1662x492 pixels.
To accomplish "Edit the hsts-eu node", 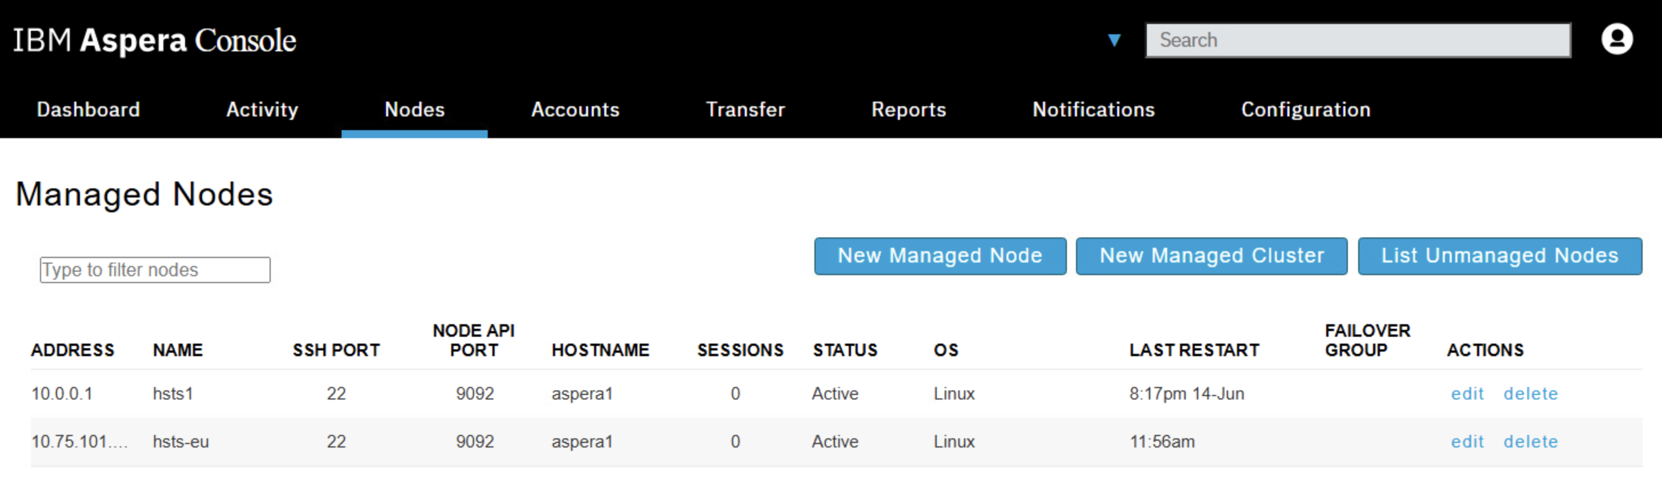I will [1467, 442].
